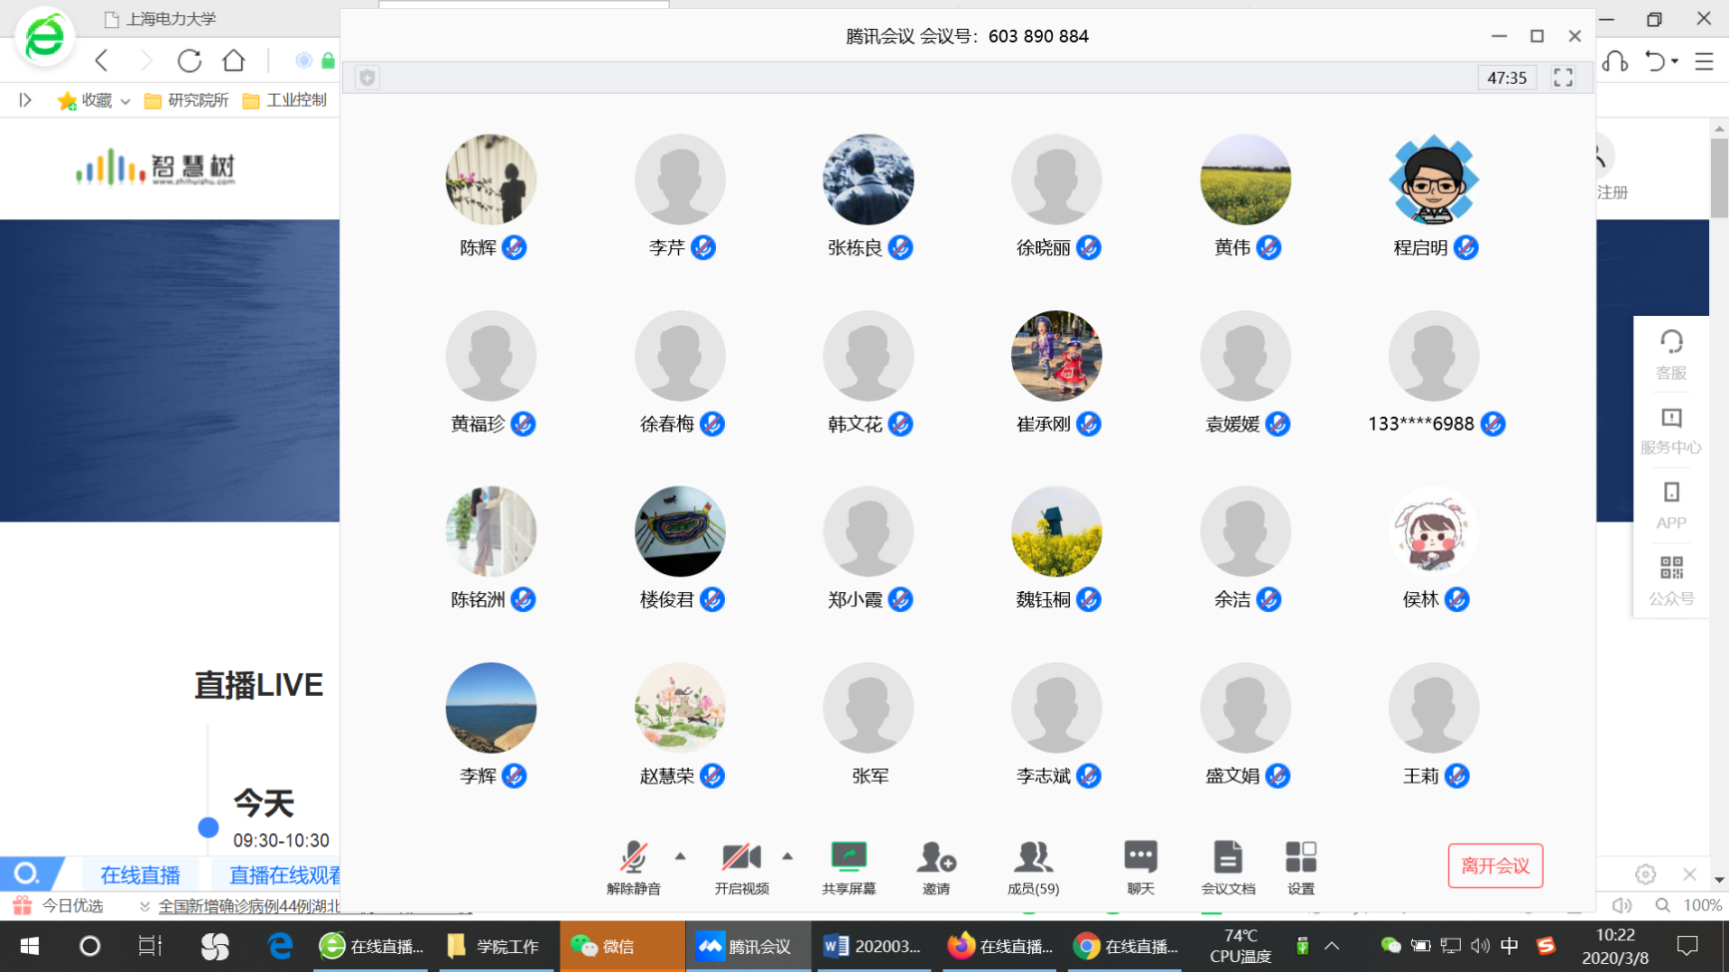Screen dimensions: 1729x972
Task: Click muted mic icon beside 133****6988
Action: [x=1493, y=424]
